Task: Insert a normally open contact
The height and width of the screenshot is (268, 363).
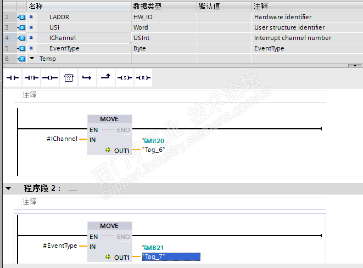Action: 13,78
